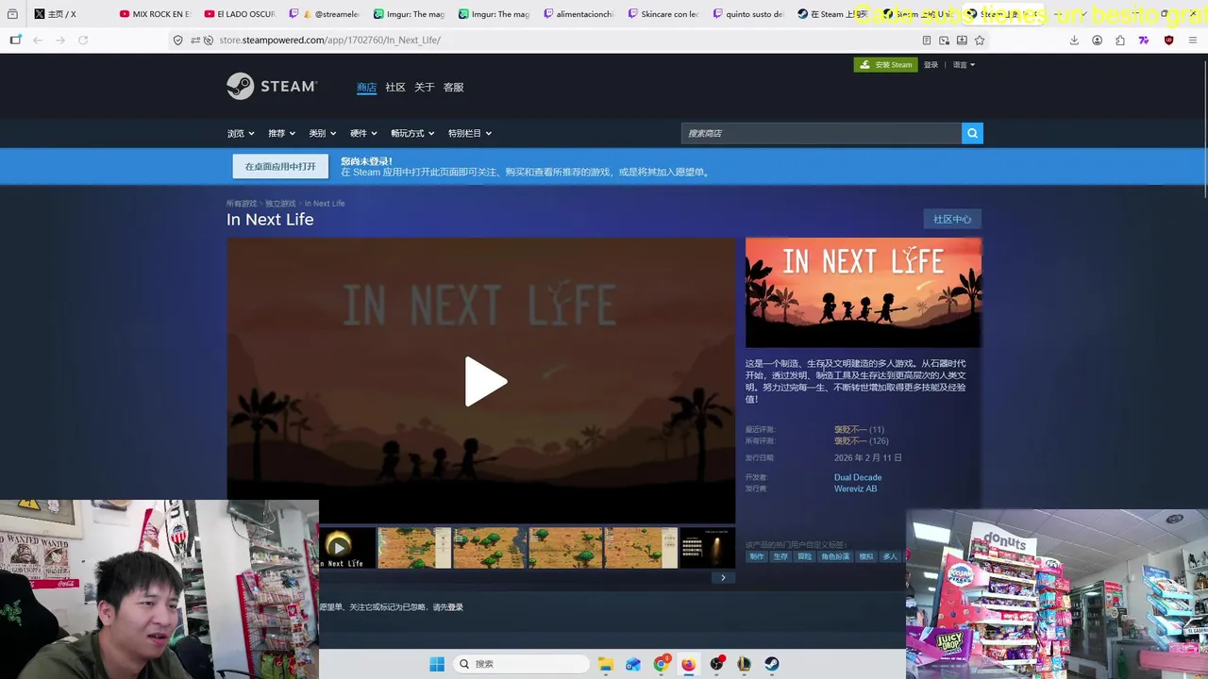This screenshot has height=679, width=1208.
Task: Open OBS Studio from the taskbar
Action: pos(716,664)
